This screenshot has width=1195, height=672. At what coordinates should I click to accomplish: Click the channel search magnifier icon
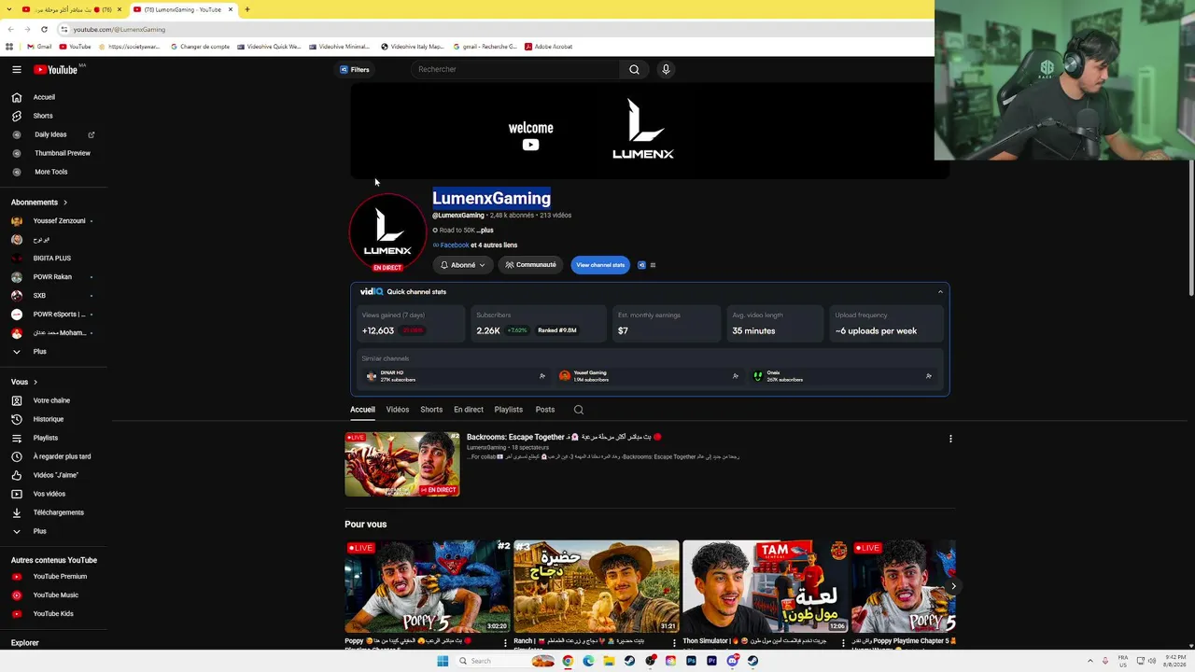tap(579, 410)
